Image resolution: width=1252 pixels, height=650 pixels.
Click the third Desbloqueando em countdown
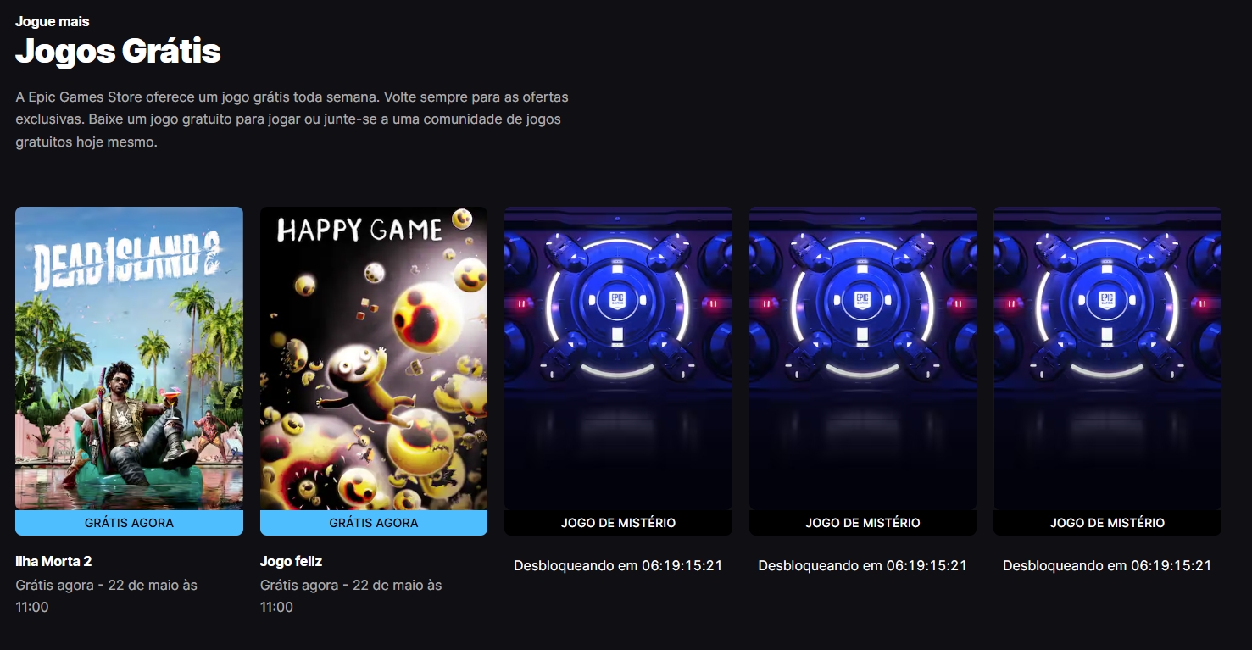point(1107,565)
